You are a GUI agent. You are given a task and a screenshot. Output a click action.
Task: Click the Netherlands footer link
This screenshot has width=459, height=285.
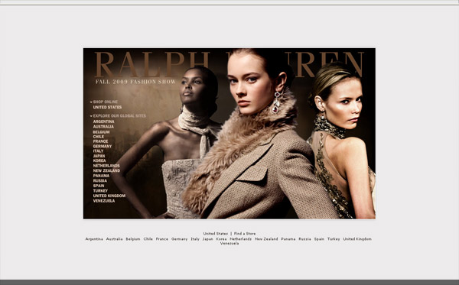(241, 239)
